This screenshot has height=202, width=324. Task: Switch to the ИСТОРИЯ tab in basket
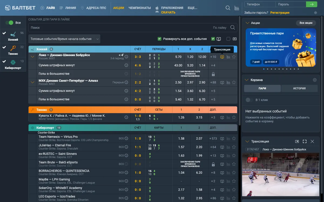[299, 88]
